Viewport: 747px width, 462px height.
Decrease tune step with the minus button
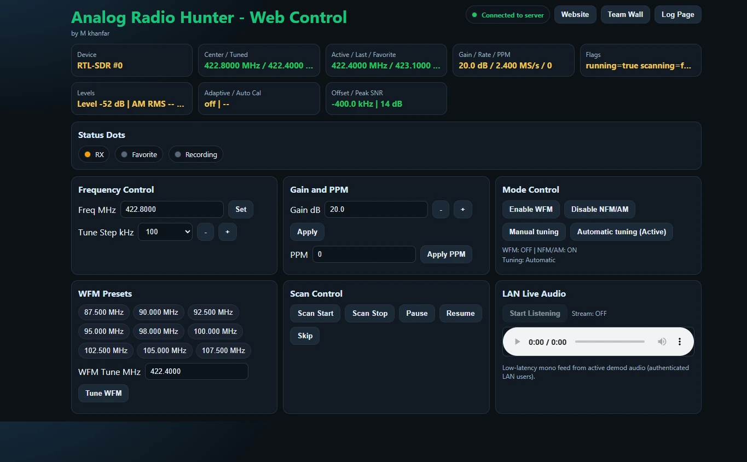(205, 232)
